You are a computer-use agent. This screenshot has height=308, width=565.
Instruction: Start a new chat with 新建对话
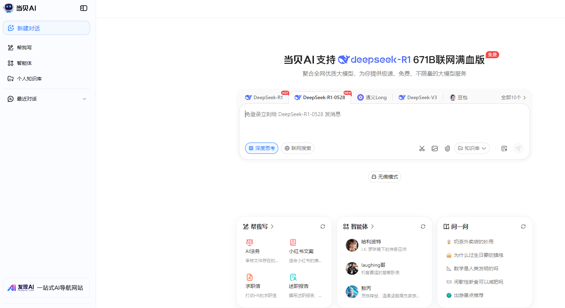tap(46, 28)
